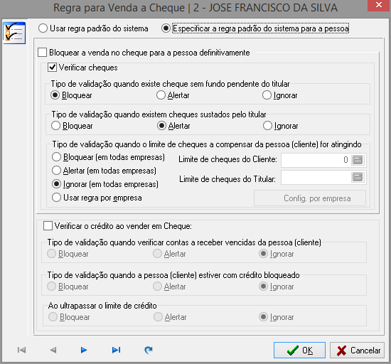Go to next record arrow
391x364 pixels.
[84, 350]
